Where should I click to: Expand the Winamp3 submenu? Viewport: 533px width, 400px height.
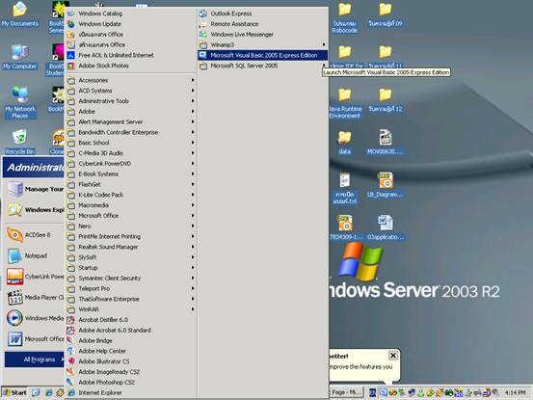(263, 45)
